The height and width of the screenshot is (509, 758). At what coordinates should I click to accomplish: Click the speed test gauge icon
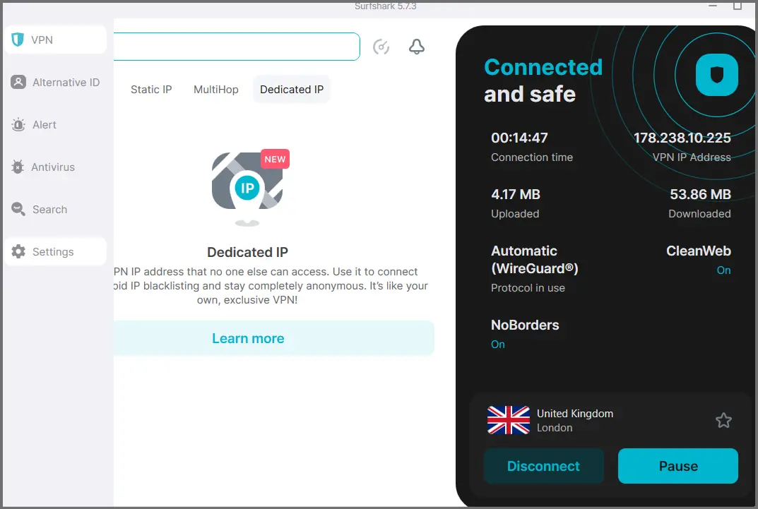click(x=381, y=47)
